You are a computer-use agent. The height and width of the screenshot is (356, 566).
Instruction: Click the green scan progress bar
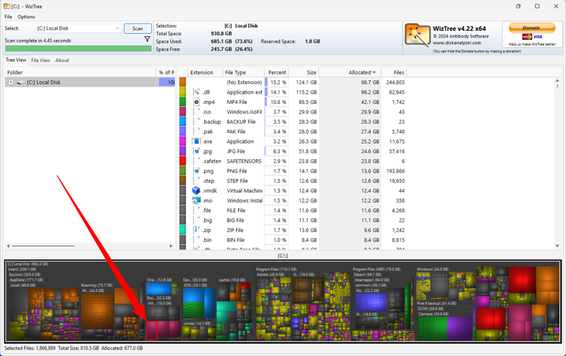coord(78,49)
